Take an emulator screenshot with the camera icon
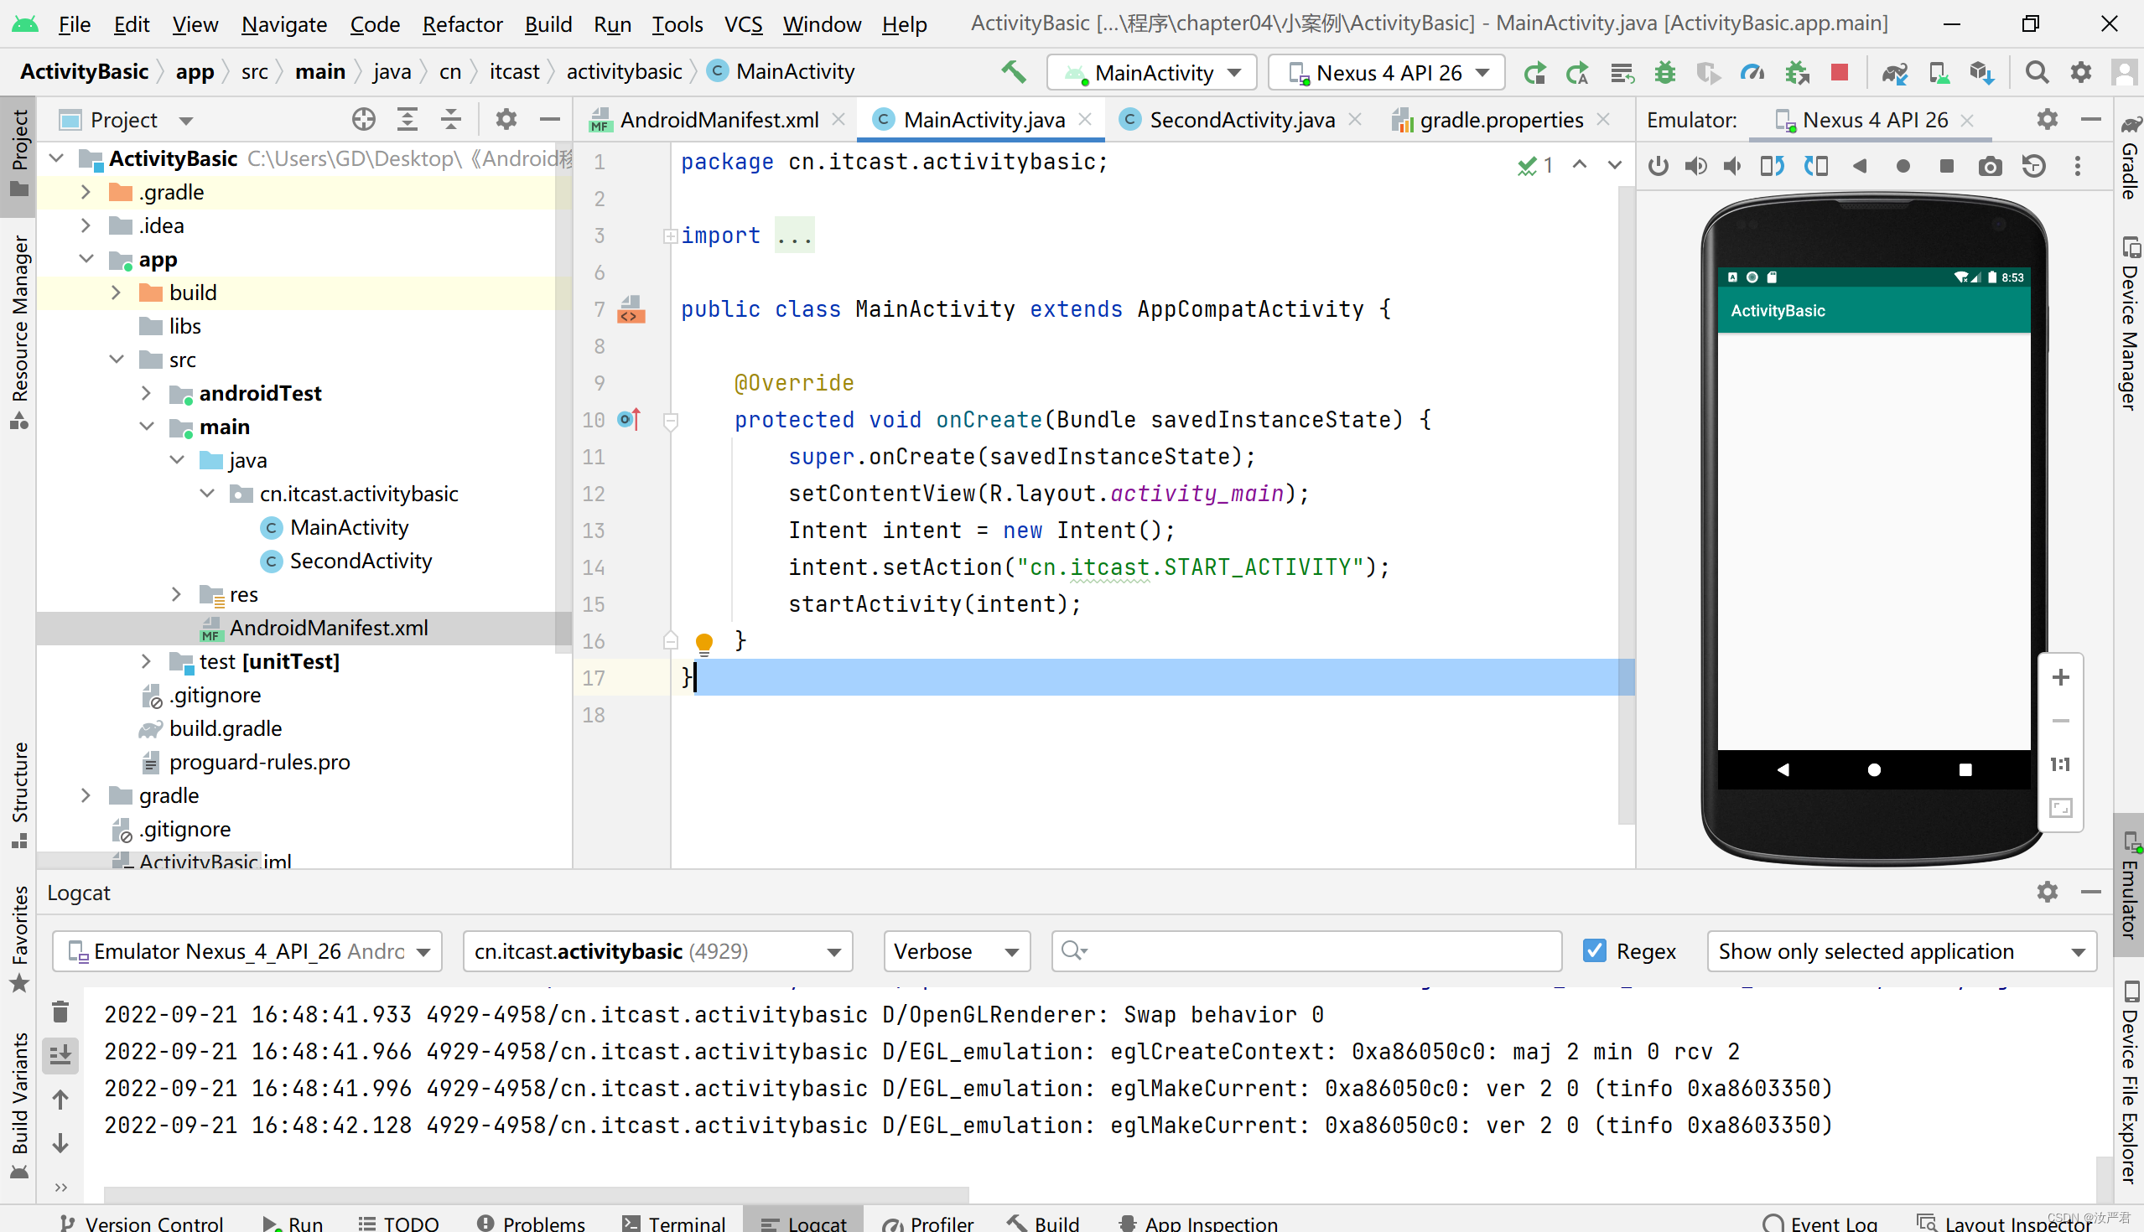This screenshot has width=2144, height=1232. click(x=1989, y=166)
